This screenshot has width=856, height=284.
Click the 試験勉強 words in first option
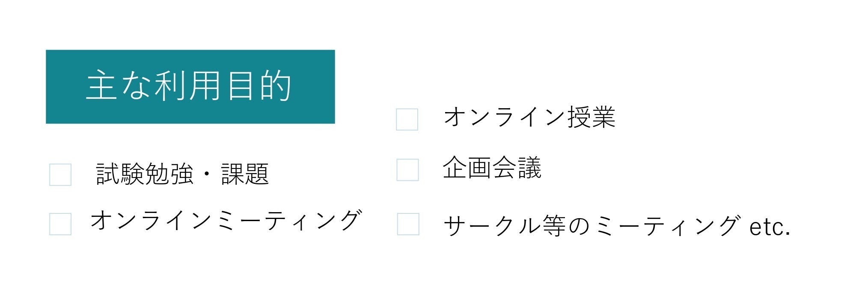tap(145, 174)
